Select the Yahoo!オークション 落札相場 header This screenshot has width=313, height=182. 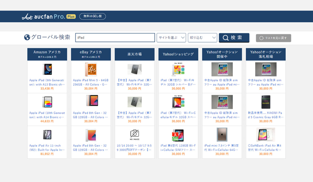tap(266, 54)
